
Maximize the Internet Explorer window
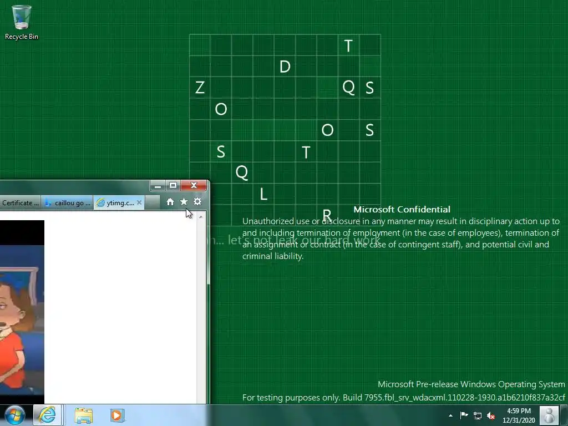coord(173,185)
